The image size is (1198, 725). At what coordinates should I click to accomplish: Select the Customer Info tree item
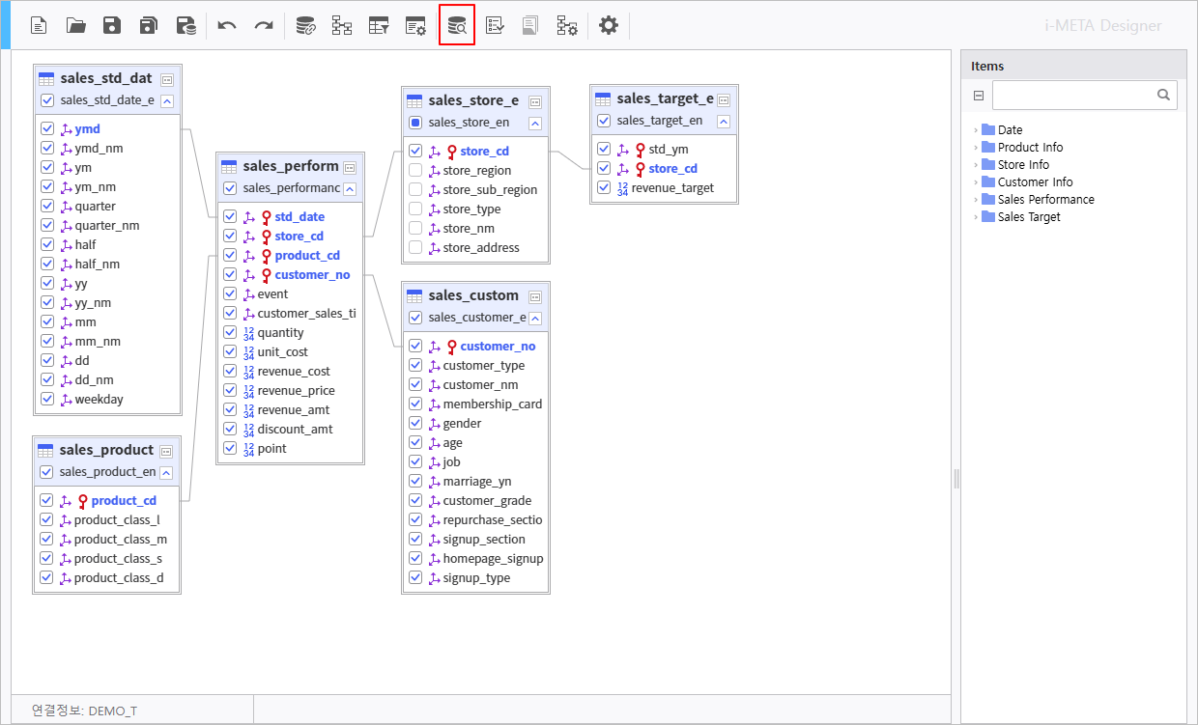tap(1035, 182)
